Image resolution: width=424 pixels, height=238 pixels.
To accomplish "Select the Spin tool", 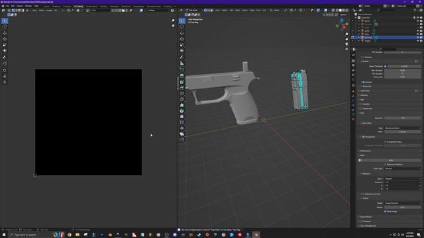I will 182,111.
